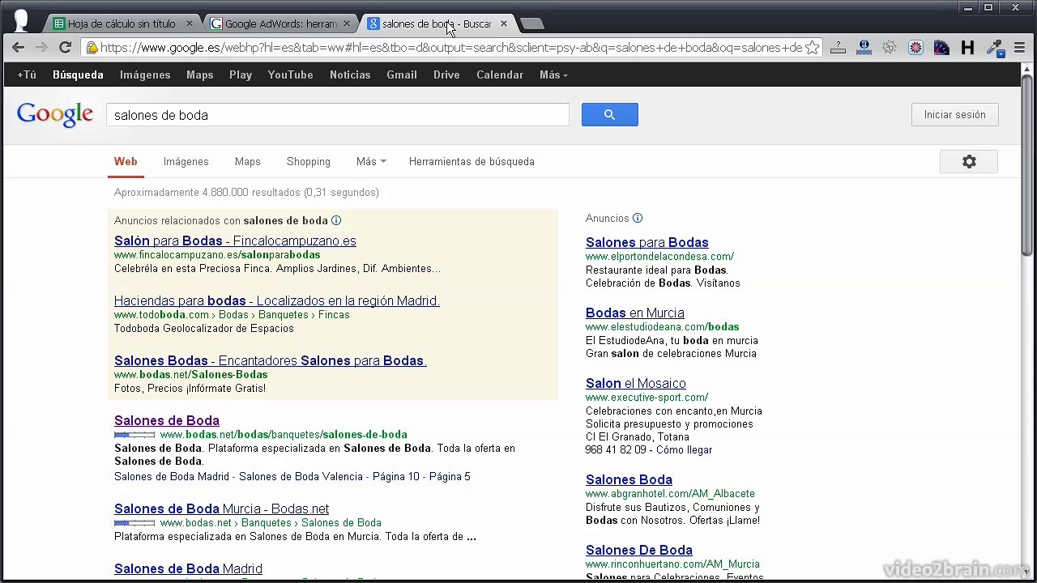
Task: Click the SQ gear extension icon
Action: (x=890, y=48)
